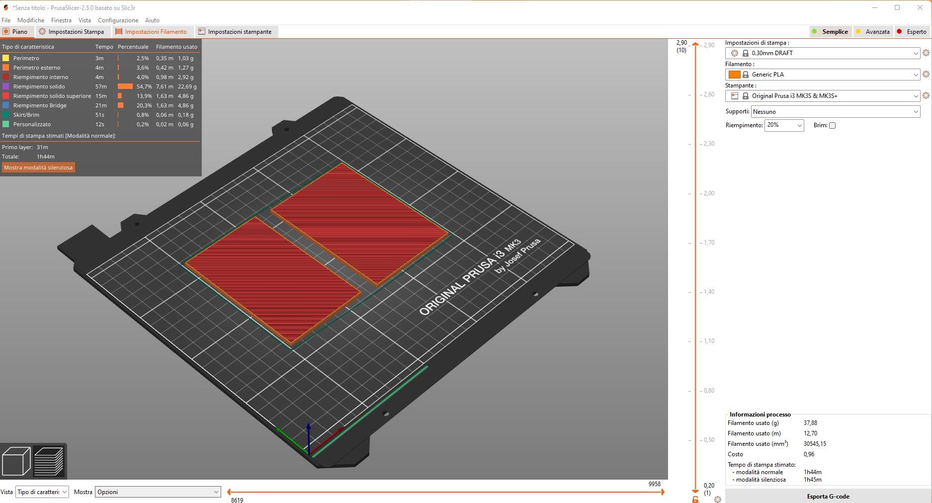Image resolution: width=932 pixels, height=503 pixels.
Task: Open the Configurazione menu
Action: coord(118,20)
